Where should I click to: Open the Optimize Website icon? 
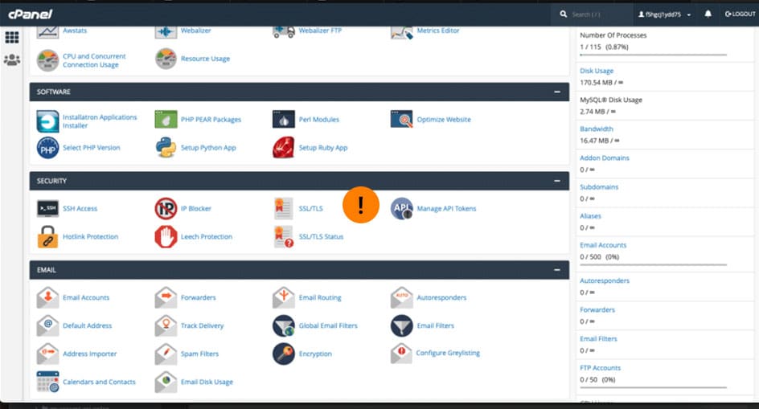pyautogui.click(x=402, y=119)
